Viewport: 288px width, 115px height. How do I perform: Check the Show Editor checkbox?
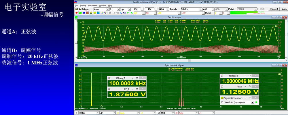(x=222, y=102)
